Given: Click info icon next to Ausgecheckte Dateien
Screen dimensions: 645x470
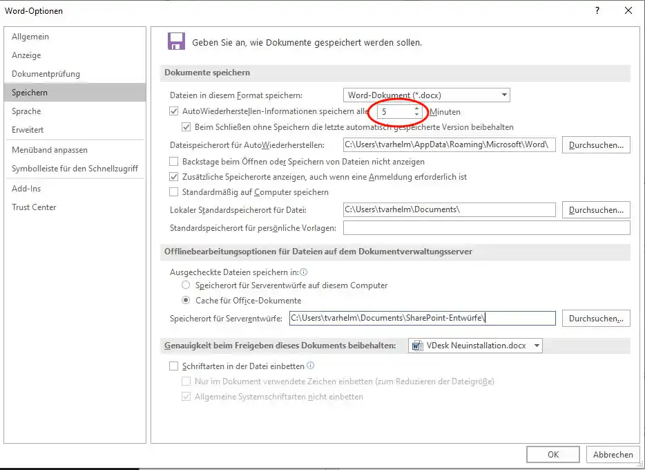Looking at the screenshot, I should pyautogui.click(x=303, y=272).
